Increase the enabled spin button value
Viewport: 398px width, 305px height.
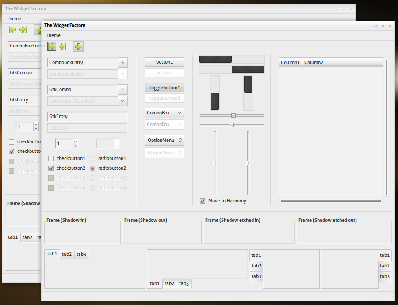point(75,141)
